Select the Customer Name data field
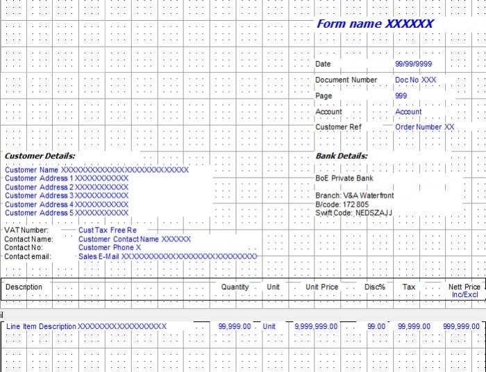486x372 pixels. [x=97, y=169]
